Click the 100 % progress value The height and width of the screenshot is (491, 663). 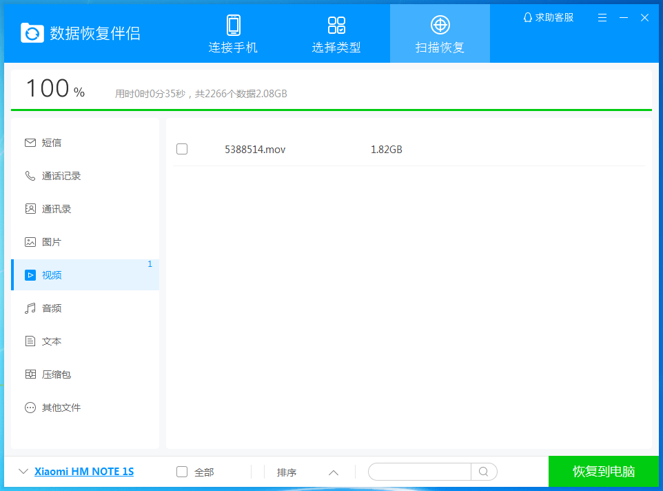[55, 88]
